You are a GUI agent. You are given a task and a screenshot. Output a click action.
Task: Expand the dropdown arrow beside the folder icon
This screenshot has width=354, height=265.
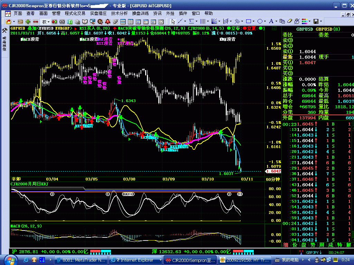pyautogui.click(x=14, y=22)
